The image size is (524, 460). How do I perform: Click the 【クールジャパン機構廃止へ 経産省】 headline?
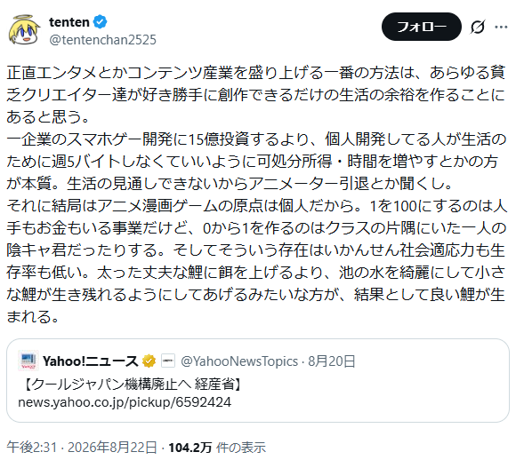(132, 385)
